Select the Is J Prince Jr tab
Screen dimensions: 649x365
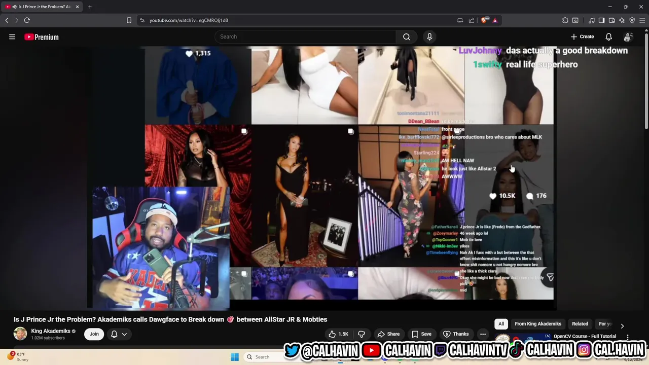pyautogui.click(x=42, y=7)
